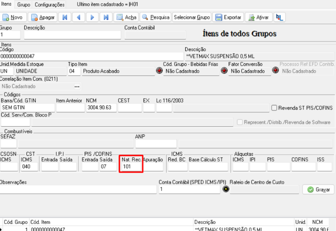Go to first record arrow
The height and width of the screenshot is (231, 336).
[x=65, y=17]
